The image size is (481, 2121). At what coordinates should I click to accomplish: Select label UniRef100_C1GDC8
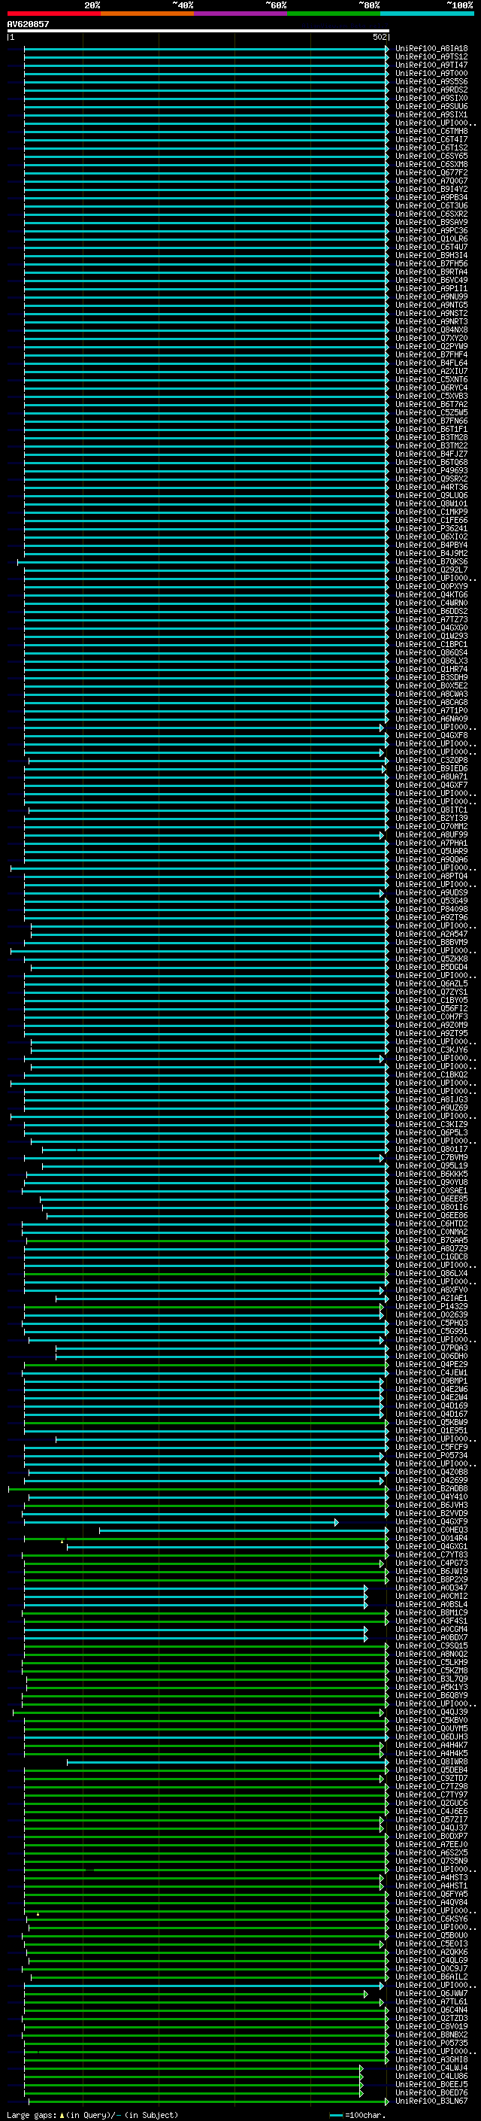coord(431,1256)
